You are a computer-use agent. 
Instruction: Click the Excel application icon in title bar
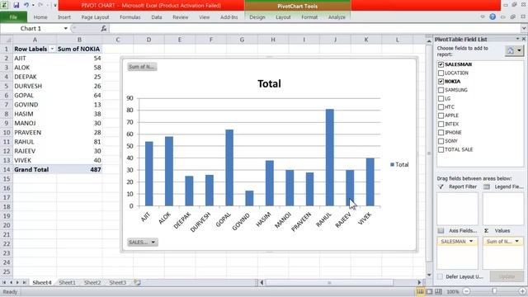click(5, 5)
